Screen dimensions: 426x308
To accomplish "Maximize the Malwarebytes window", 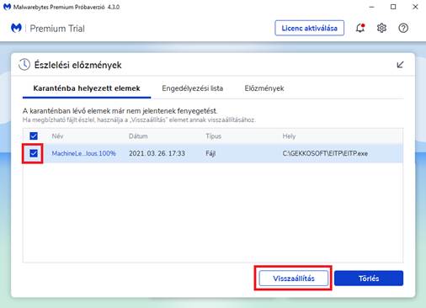I will (393, 7).
